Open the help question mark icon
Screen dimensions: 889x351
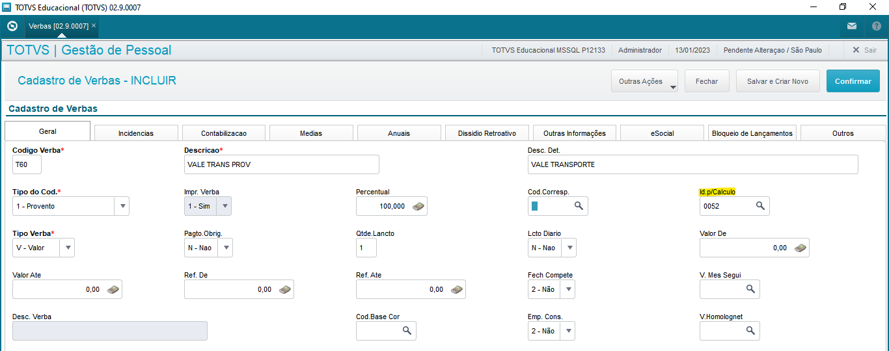point(877,26)
